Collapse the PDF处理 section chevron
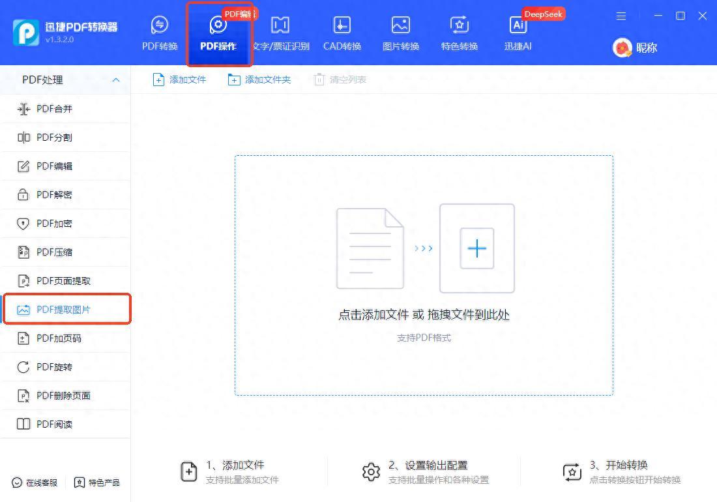717x502 pixels. (116, 80)
